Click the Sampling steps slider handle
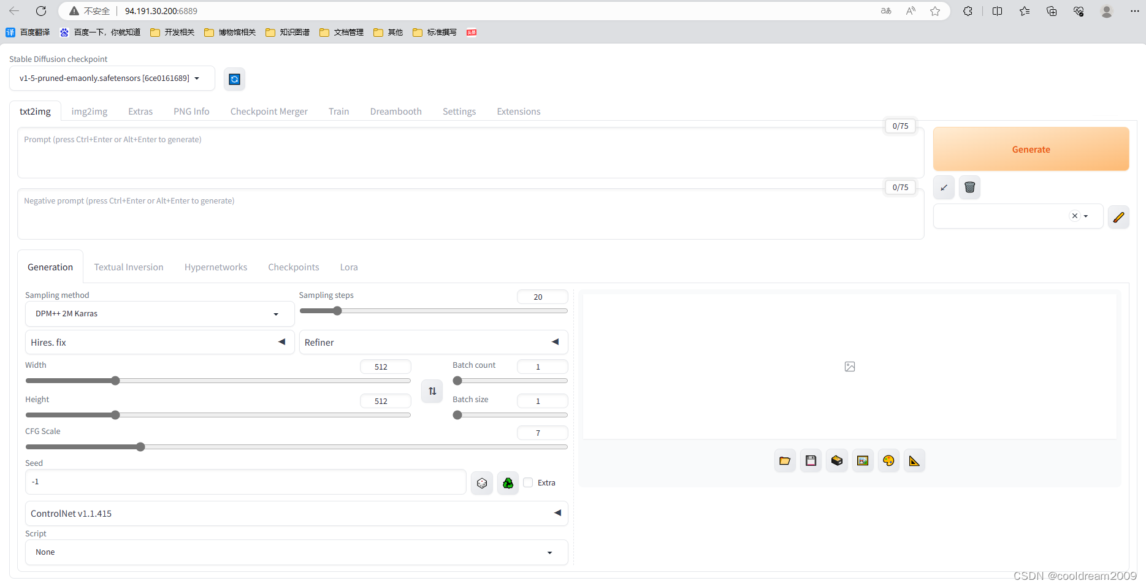1146x586 pixels. tap(337, 311)
